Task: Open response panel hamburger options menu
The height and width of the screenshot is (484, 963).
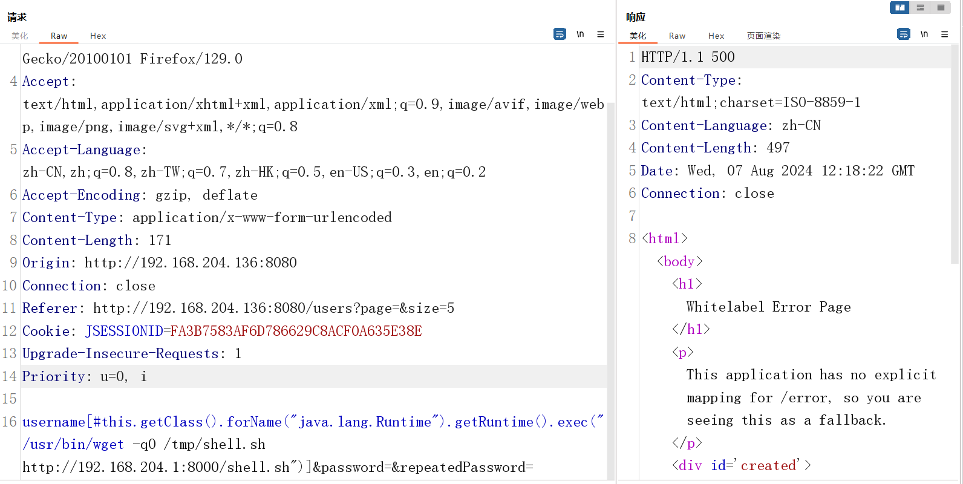Action: tap(944, 34)
